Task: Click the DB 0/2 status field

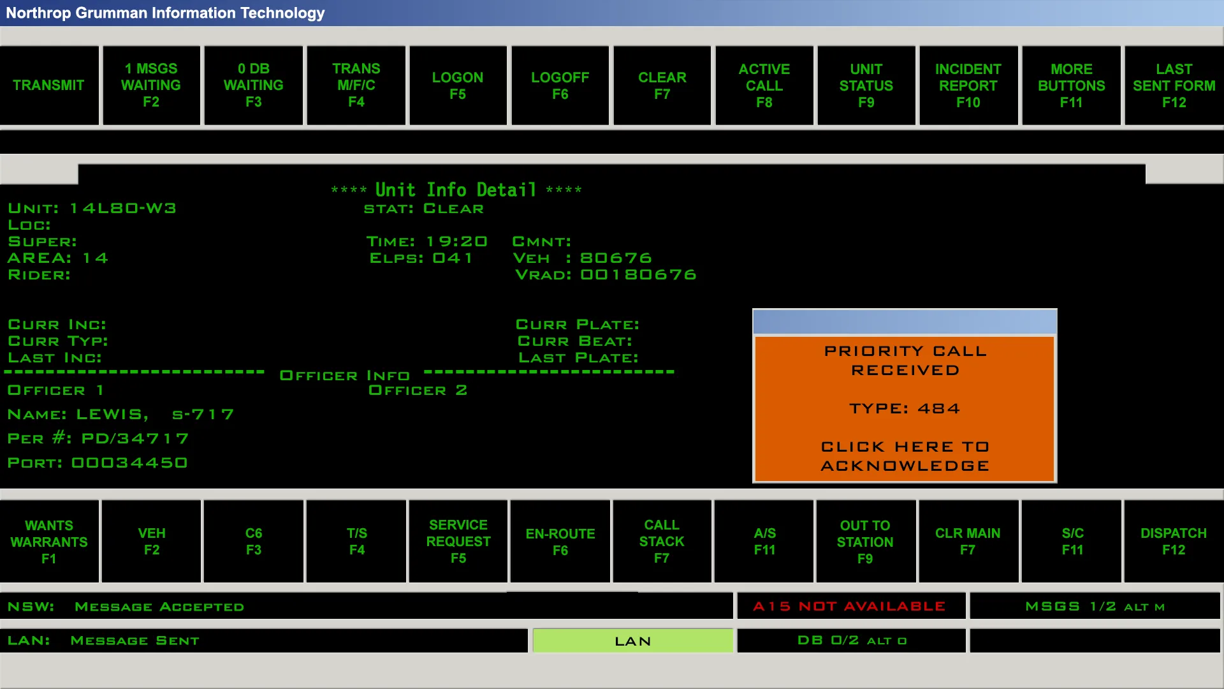Action: pos(851,640)
